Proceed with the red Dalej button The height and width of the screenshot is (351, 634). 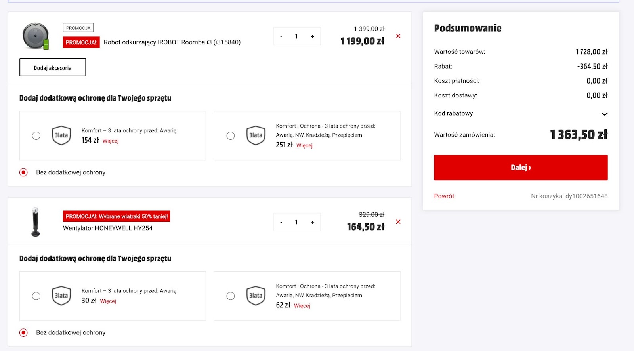[521, 168]
